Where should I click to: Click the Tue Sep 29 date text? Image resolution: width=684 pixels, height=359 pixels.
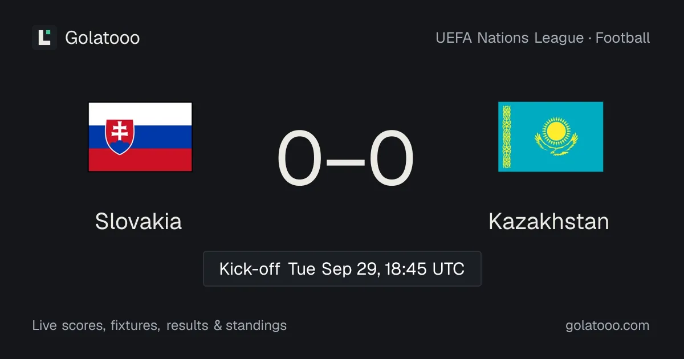click(335, 268)
